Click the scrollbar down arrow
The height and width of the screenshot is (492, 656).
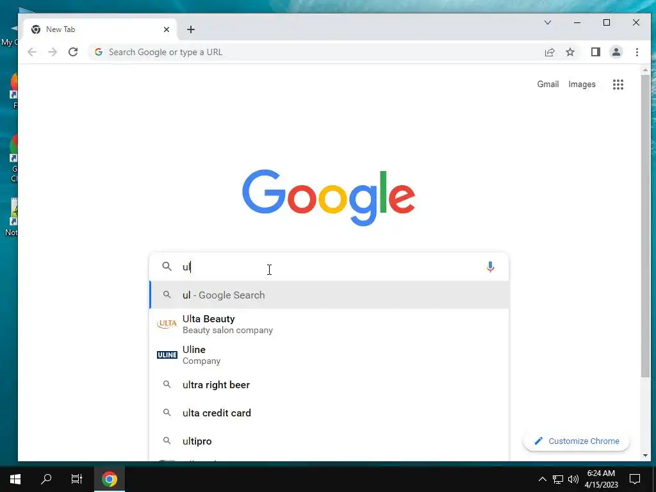click(645, 455)
